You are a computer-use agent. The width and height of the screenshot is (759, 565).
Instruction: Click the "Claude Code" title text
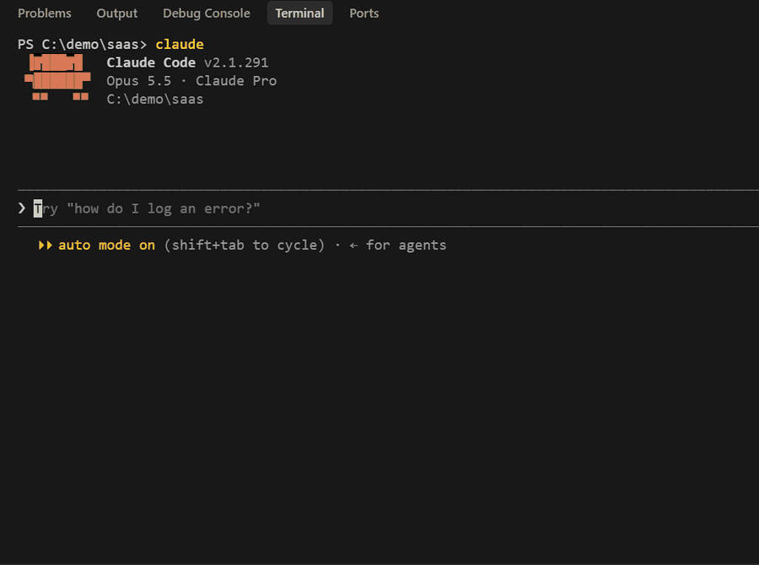tap(151, 62)
